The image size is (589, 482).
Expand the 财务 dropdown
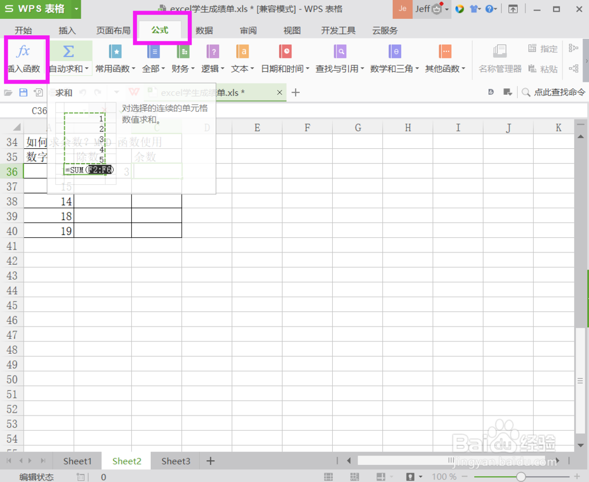(193, 69)
